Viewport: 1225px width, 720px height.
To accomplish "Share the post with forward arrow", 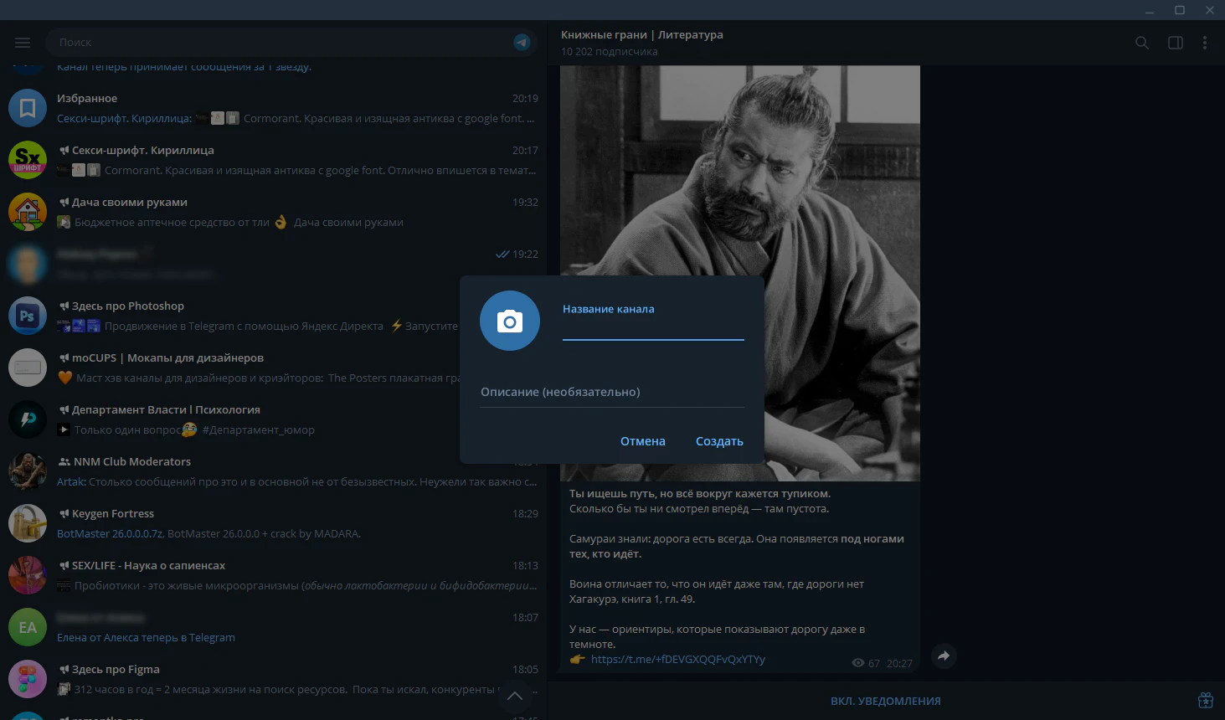I will tap(943, 656).
